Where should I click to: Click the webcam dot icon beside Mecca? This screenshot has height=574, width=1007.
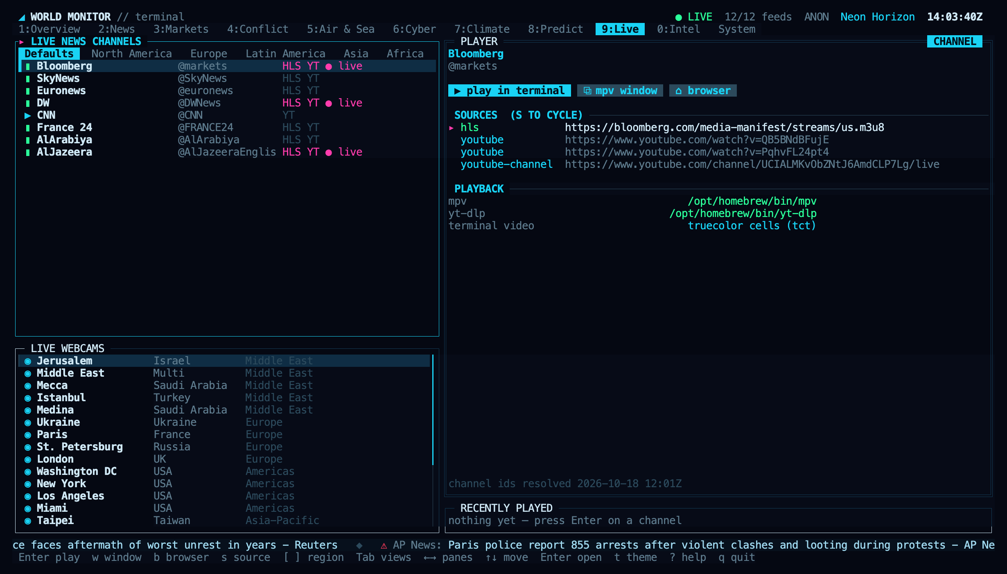28,386
